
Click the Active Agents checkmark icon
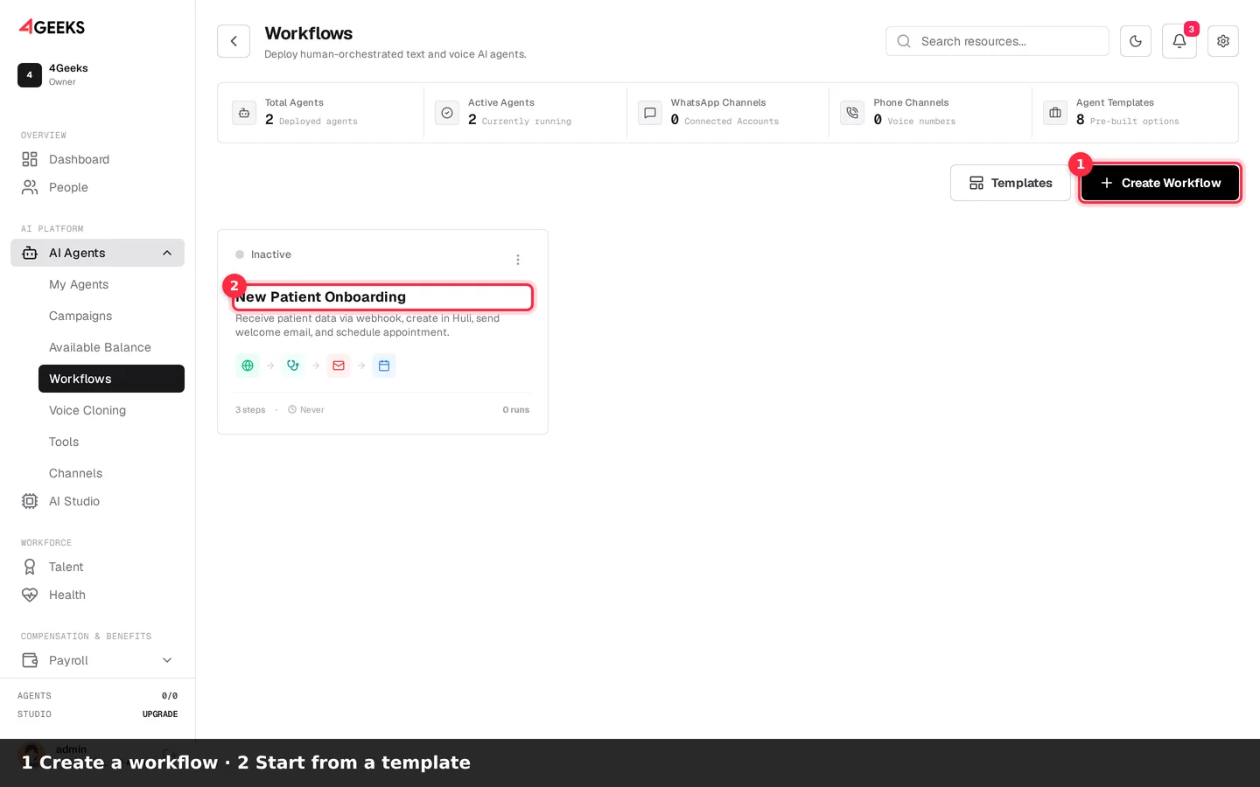point(447,113)
